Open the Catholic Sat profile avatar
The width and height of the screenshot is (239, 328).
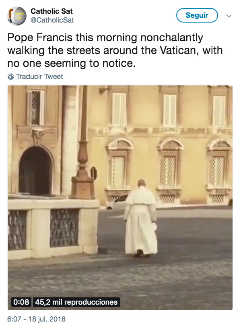(17, 16)
